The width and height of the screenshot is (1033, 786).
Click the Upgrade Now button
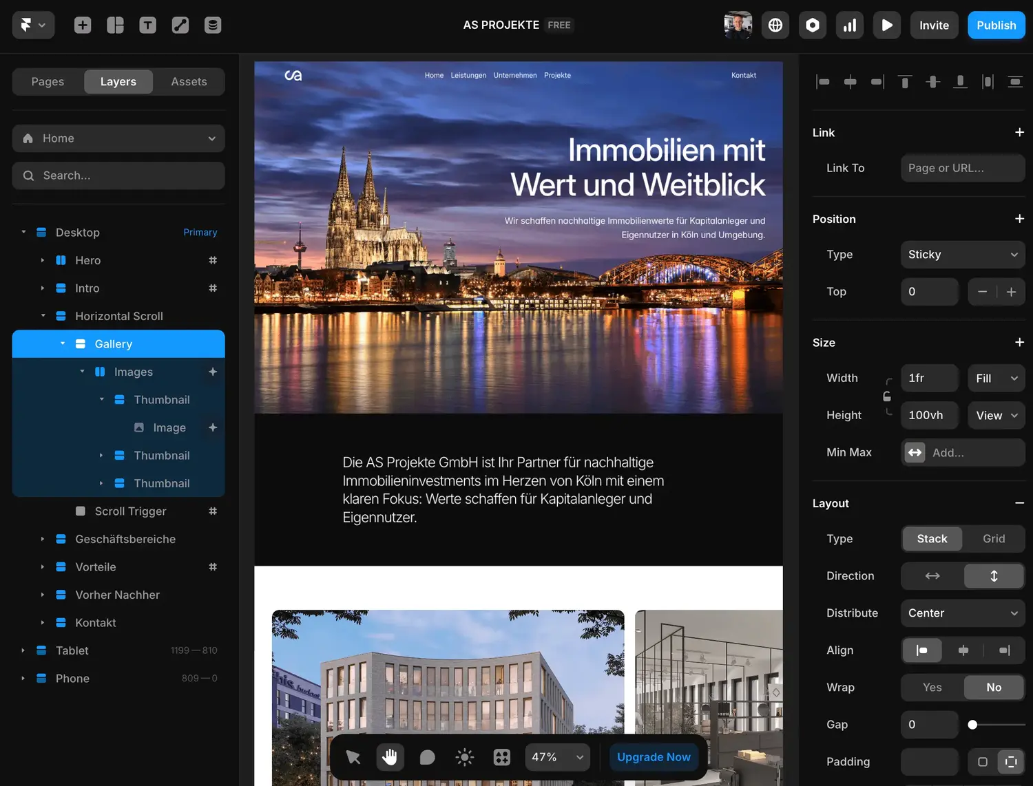point(653,757)
